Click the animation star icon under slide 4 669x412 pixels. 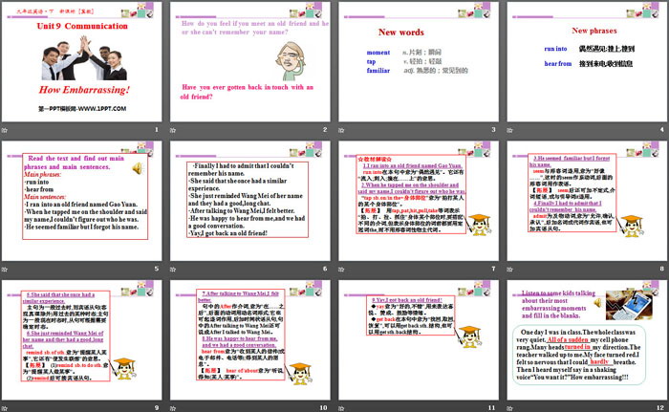coord(509,130)
